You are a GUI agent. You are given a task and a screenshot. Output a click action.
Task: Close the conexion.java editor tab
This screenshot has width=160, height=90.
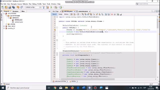(89, 11)
